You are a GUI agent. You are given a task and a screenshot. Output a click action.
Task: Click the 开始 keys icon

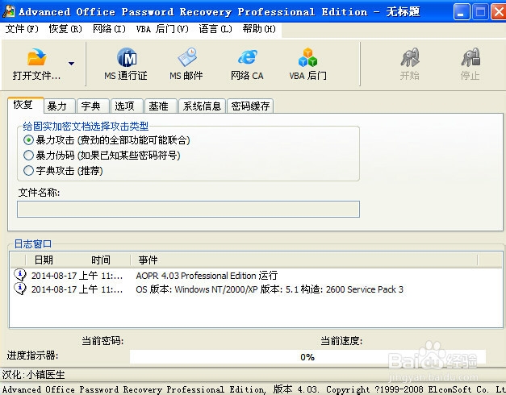[x=410, y=57]
